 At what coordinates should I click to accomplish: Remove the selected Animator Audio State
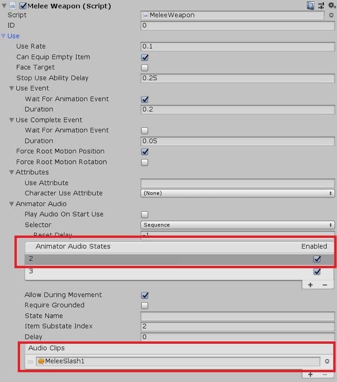pyautogui.click(x=325, y=285)
